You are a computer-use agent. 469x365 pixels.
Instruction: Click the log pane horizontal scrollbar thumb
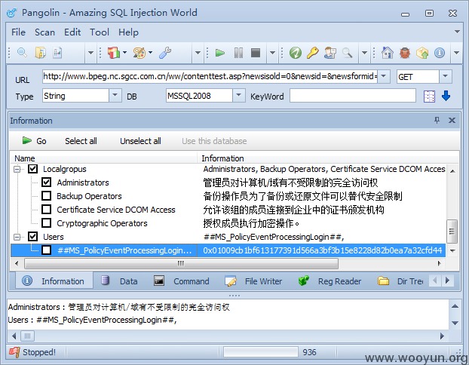click(27, 336)
